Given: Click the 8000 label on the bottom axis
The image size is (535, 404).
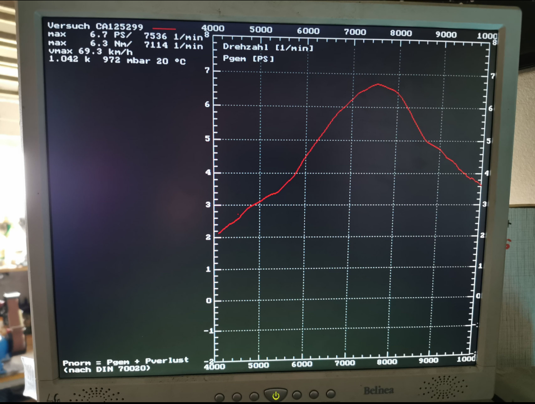Looking at the screenshot, I should point(387,362).
